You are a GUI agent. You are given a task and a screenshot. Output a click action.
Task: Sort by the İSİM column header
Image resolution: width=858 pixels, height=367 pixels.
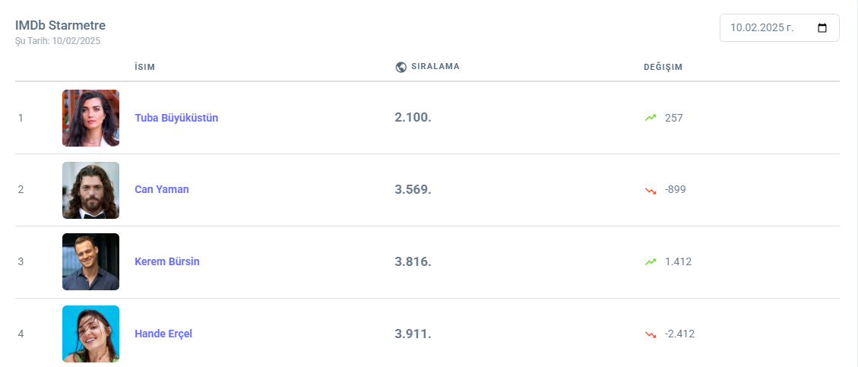144,67
